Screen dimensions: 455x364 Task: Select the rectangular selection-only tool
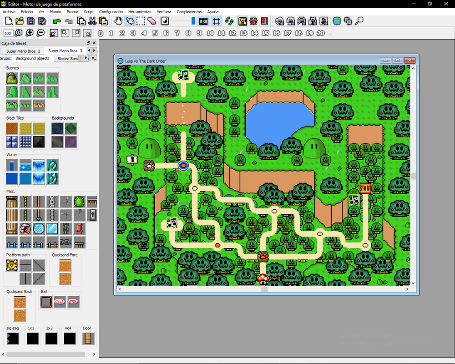141,21
